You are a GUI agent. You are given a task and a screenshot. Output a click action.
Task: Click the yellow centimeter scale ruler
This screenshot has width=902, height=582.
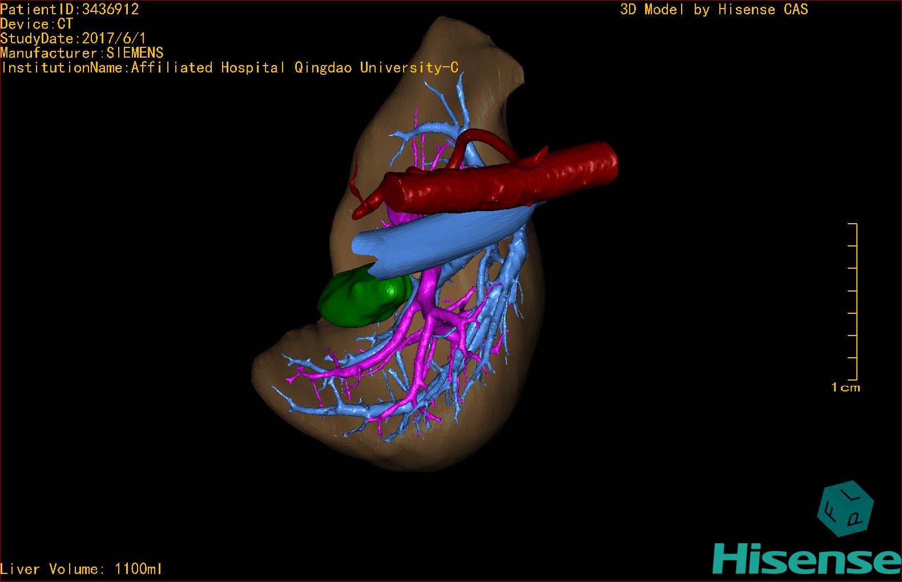click(x=853, y=302)
